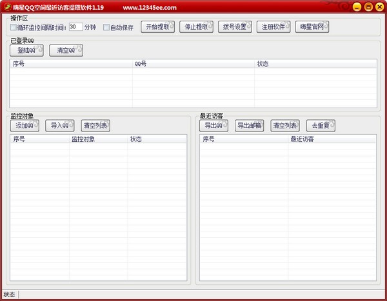Toggle the 自动保存 checkbox
Viewport: 387px width, 301px height.
tap(106, 28)
